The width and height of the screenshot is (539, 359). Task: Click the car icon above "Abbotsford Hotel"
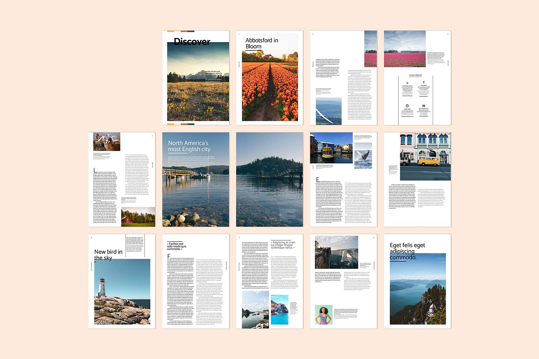423,105
